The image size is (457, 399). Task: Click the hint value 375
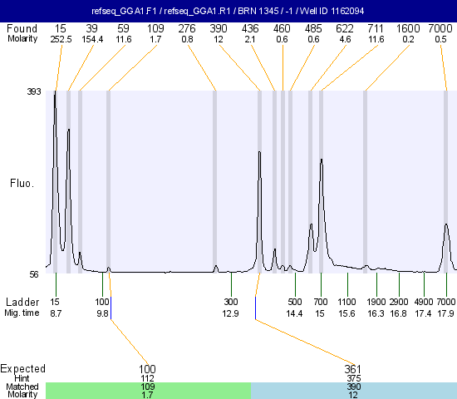click(x=354, y=378)
